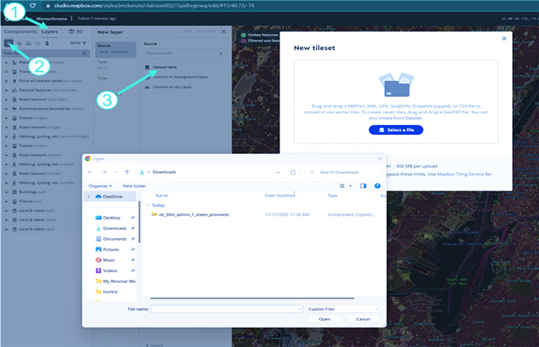Viewport: 539px width, 347px height.
Task: Click the delete layer trash icon
Action: tap(47, 43)
